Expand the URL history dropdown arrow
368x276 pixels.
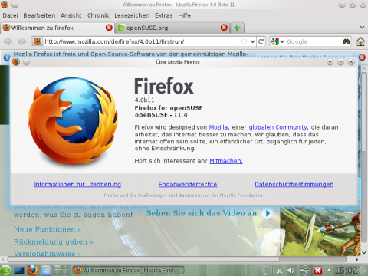pyautogui.click(x=252, y=41)
